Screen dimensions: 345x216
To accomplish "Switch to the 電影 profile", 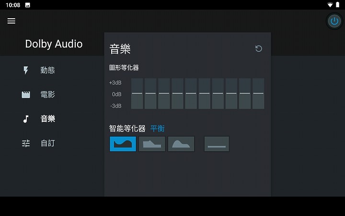I will pos(47,95).
